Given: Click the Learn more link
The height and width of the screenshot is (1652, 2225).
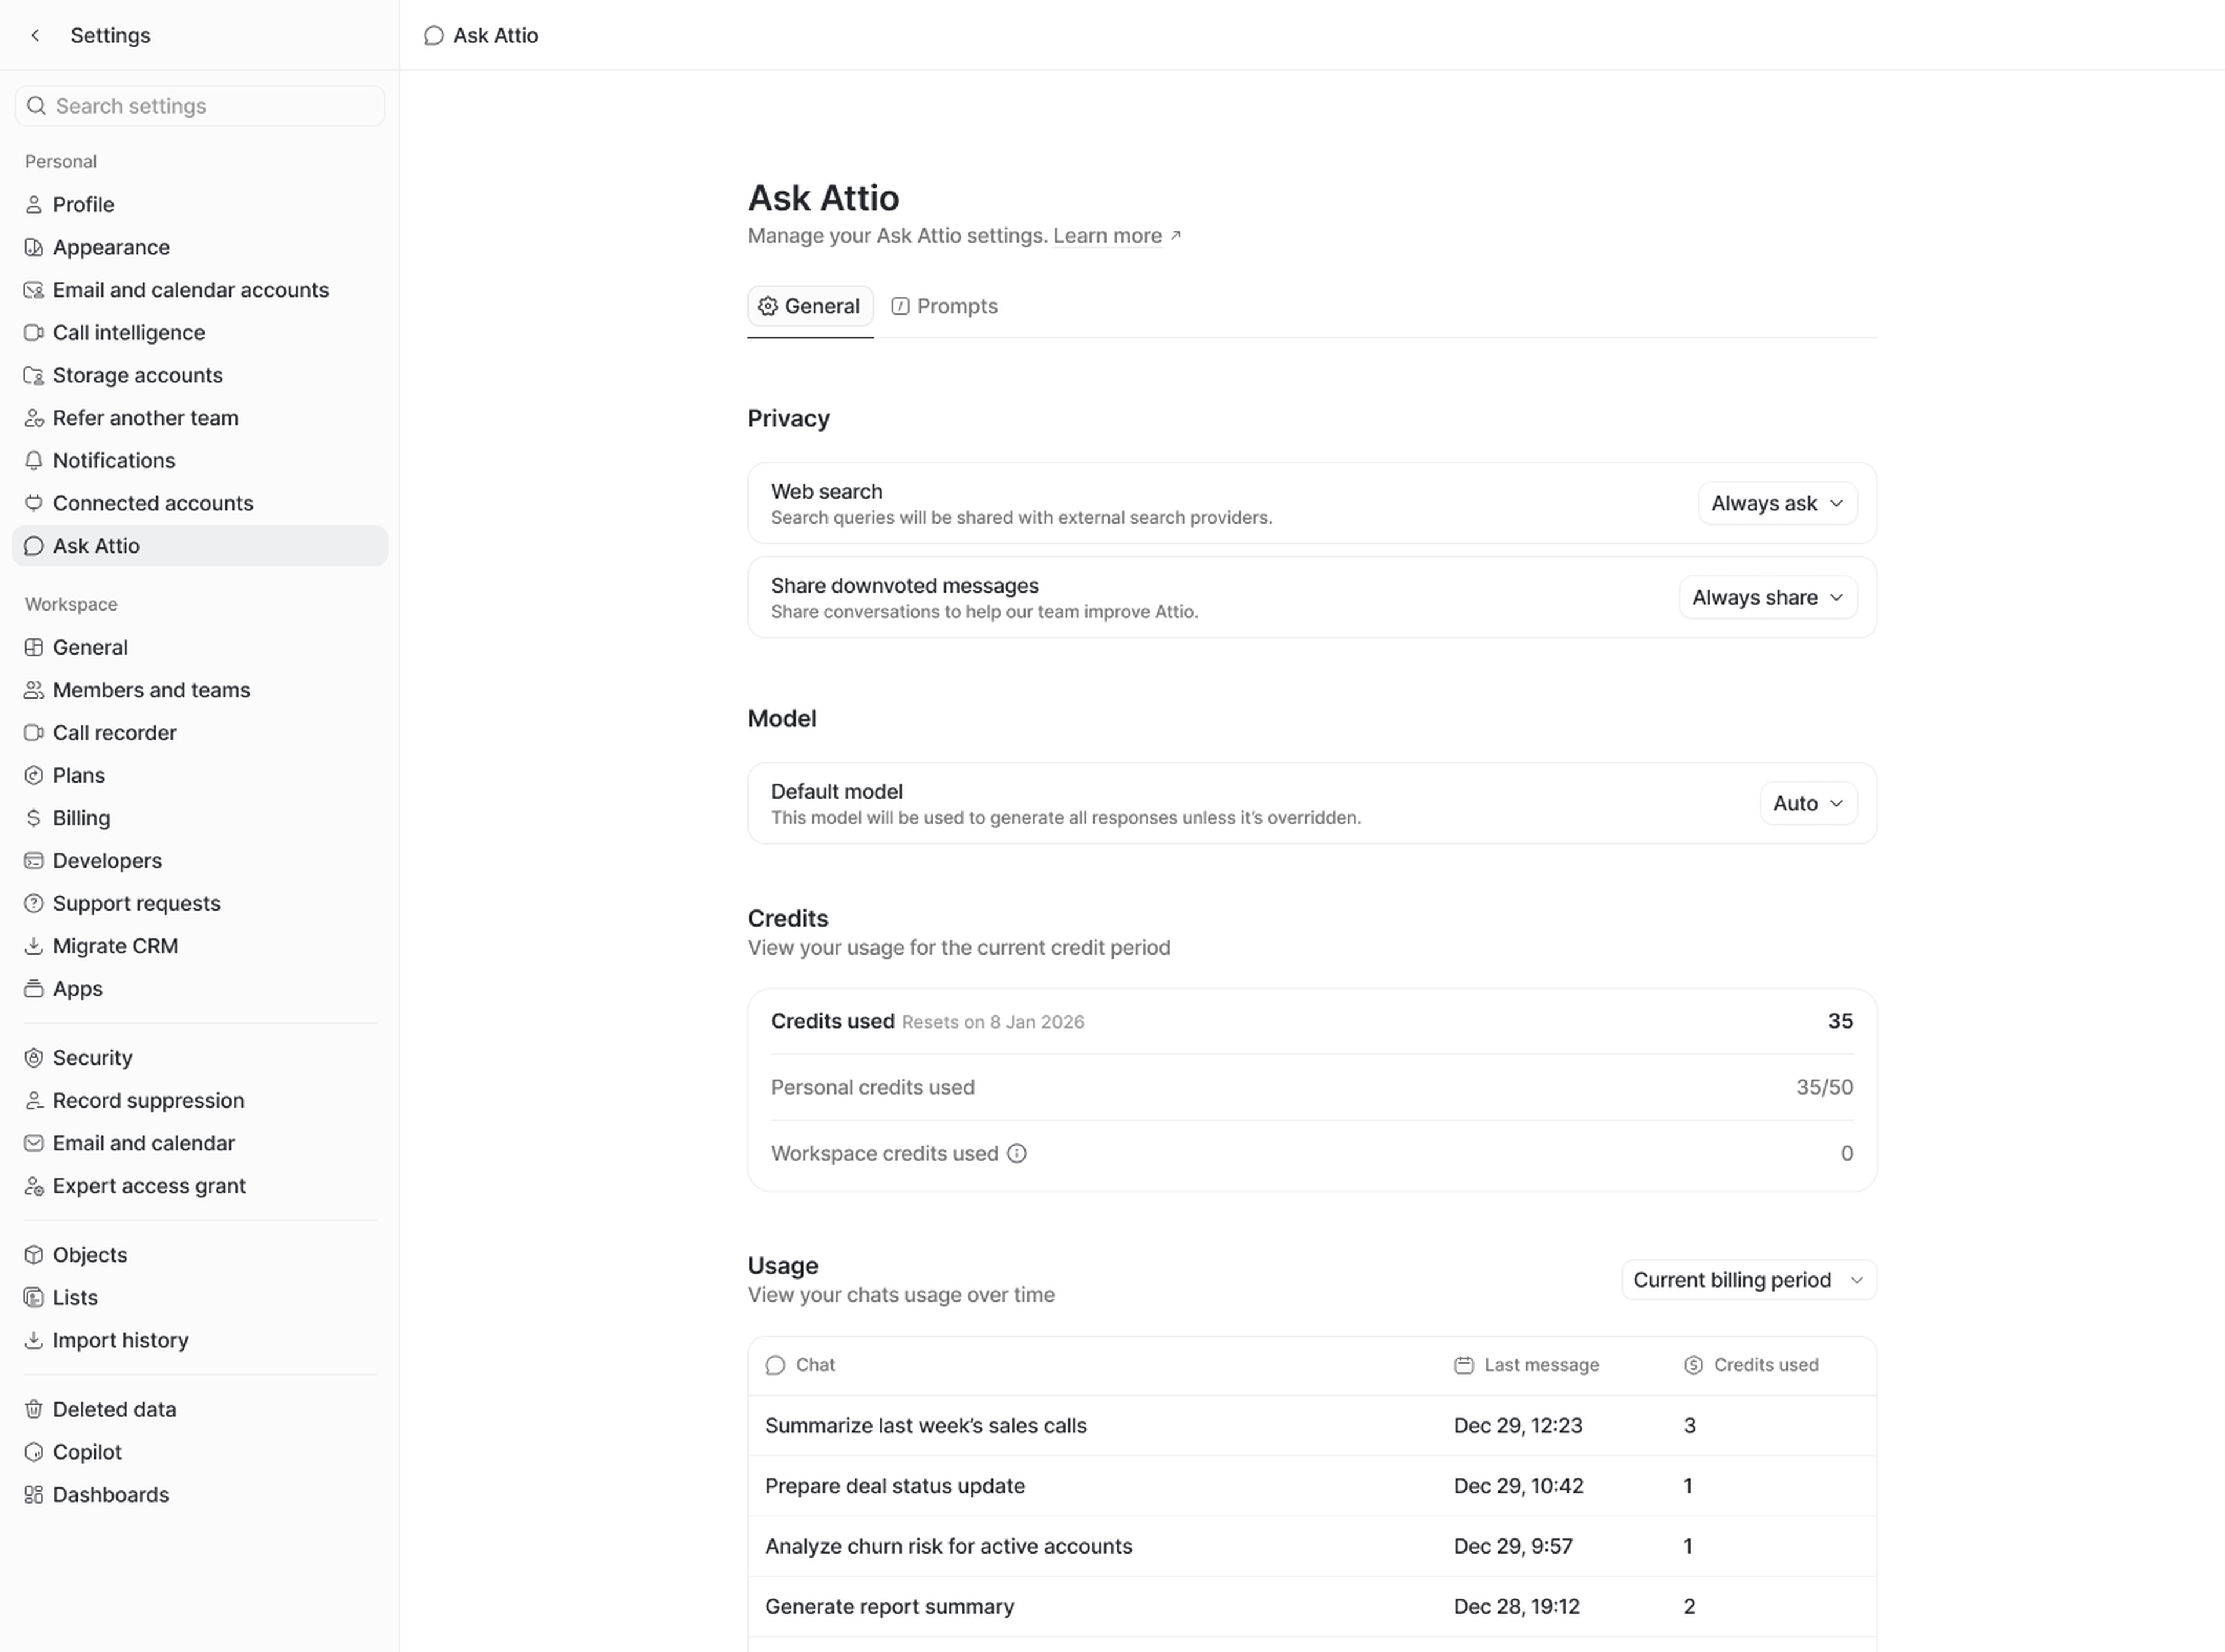Looking at the screenshot, I should point(1108,236).
